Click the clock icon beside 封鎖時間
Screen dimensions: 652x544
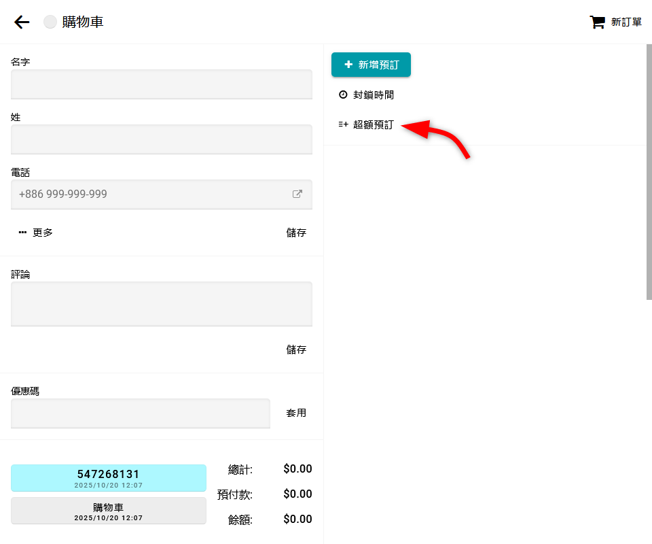(x=343, y=95)
